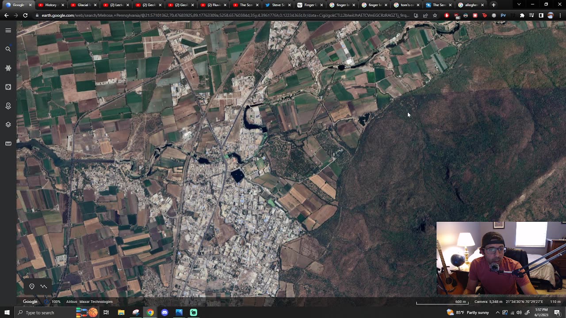The width and height of the screenshot is (566, 318).
Task: Open Task View on the taskbar
Action: click(x=106, y=313)
